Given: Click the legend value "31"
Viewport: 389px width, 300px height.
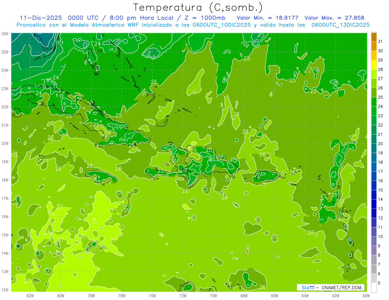Looking at the screenshot, I should 380,41.
